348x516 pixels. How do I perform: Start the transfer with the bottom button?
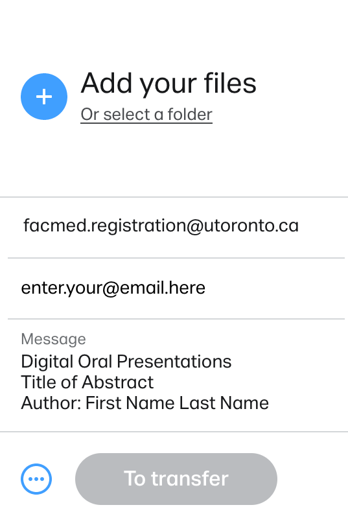(x=176, y=479)
